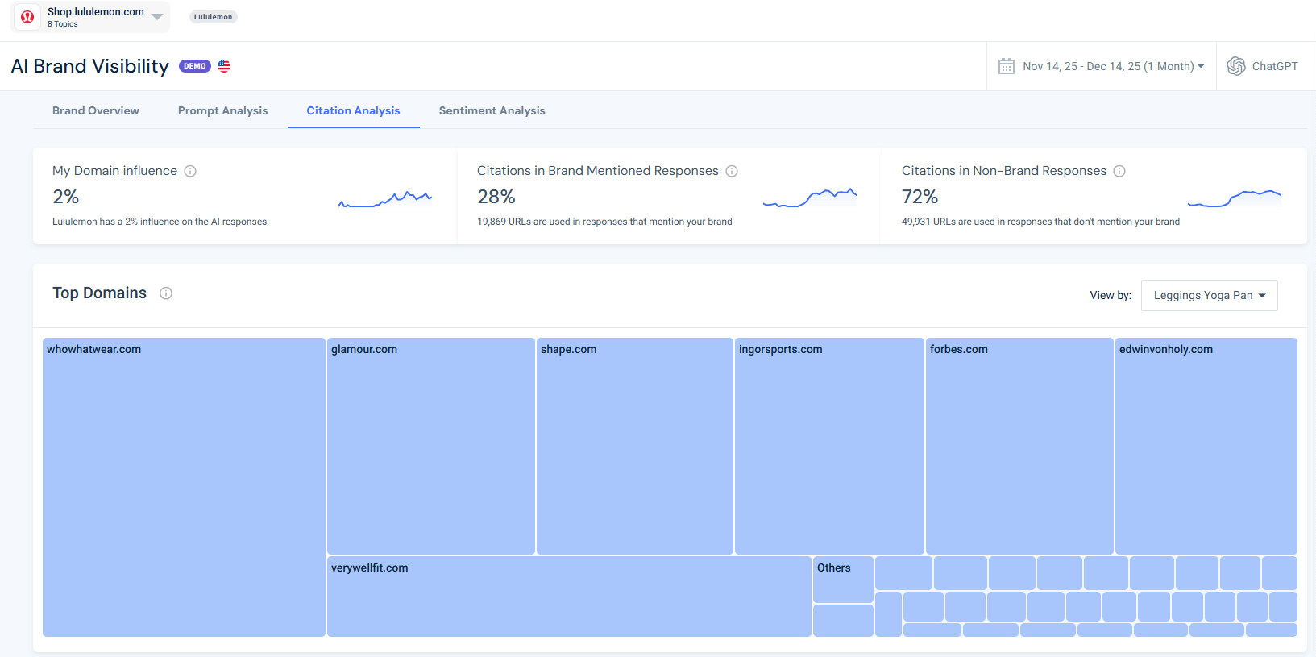Click info icon next to Top Domains
The image size is (1316, 657).
[166, 293]
